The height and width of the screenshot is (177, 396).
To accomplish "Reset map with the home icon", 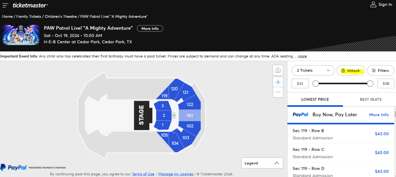I will tap(278, 71).
